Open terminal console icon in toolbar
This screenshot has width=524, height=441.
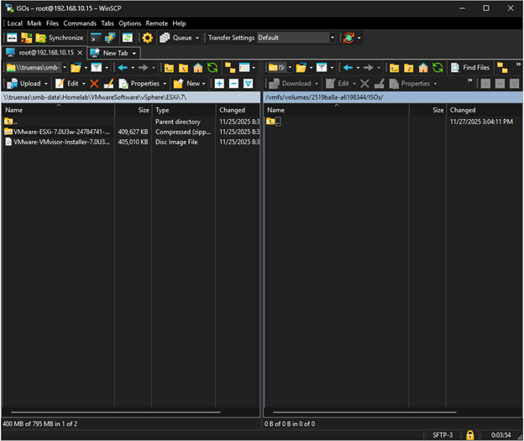(x=96, y=38)
